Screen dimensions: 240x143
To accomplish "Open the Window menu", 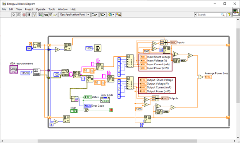I will 62,9.
